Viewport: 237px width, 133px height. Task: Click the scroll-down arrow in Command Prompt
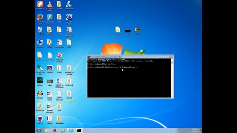(172, 96)
